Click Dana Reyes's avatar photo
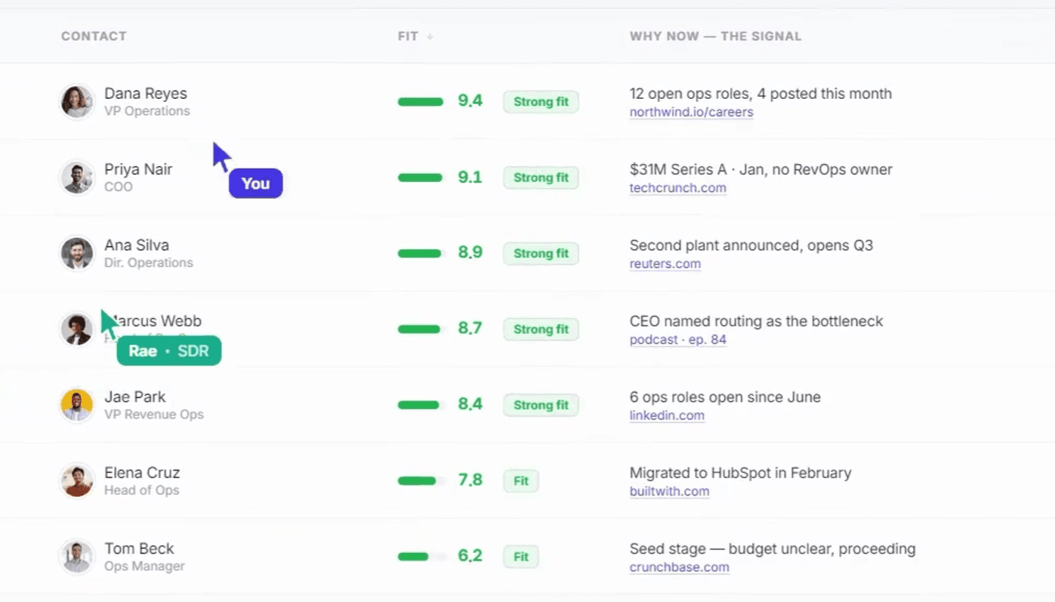 click(x=77, y=102)
